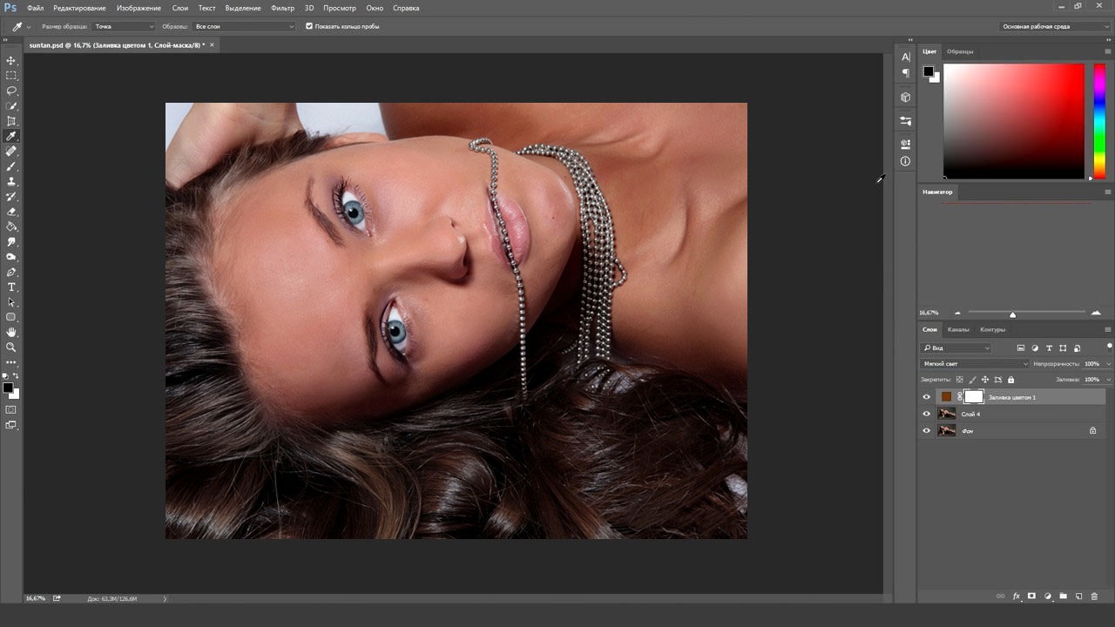Open the blend mode dropdown 'Мягкий свет'

[975, 364]
